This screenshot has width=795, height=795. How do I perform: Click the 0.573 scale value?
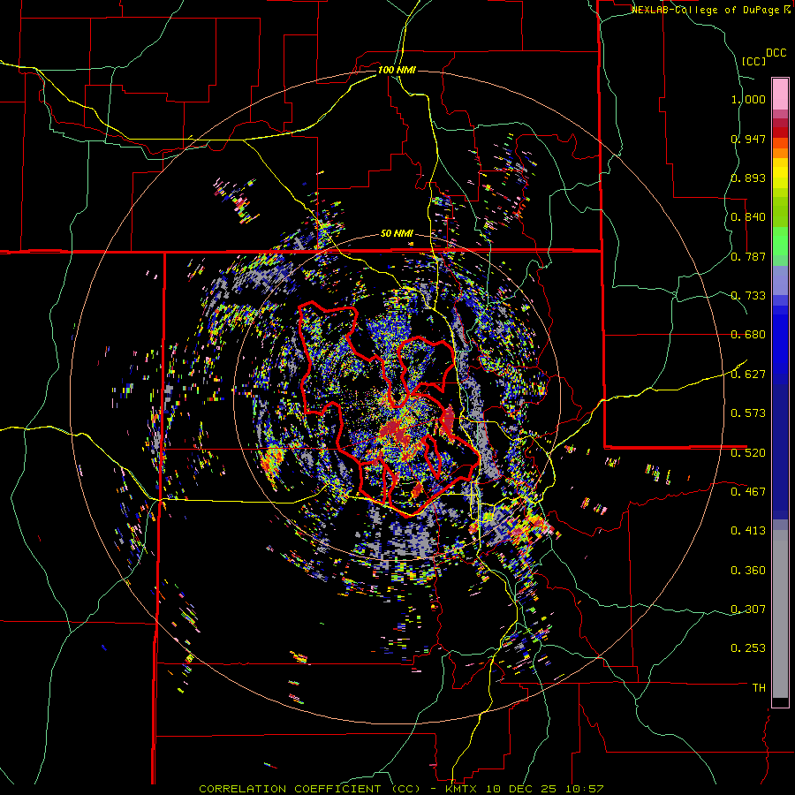[x=748, y=413]
